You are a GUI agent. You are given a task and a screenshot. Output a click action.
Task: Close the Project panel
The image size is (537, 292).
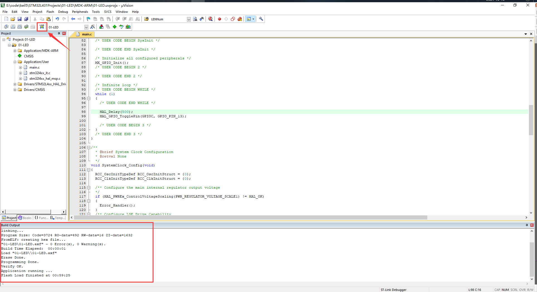pyautogui.click(x=64, y=33)
